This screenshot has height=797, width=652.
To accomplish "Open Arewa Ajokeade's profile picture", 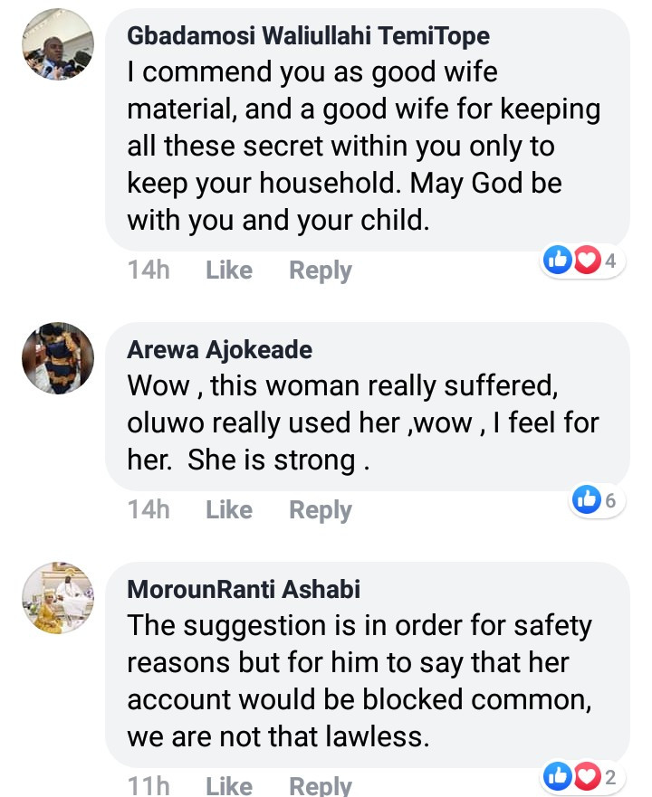I will [57, 358].
